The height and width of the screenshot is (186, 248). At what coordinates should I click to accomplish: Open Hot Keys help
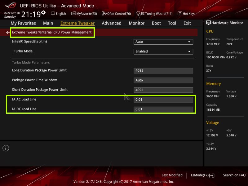[187, 14]
